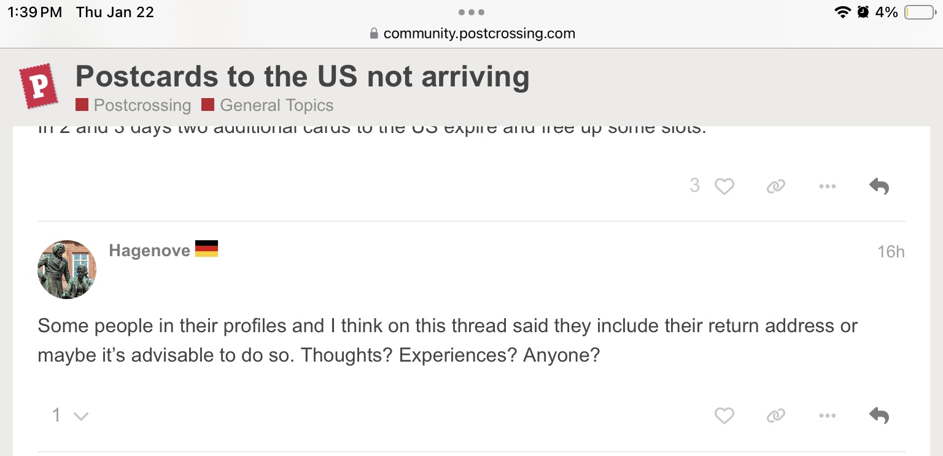The height and width of the screenshot is (456, 943).
Task: Open the General Topics category
Action: (x=276, y=105)
